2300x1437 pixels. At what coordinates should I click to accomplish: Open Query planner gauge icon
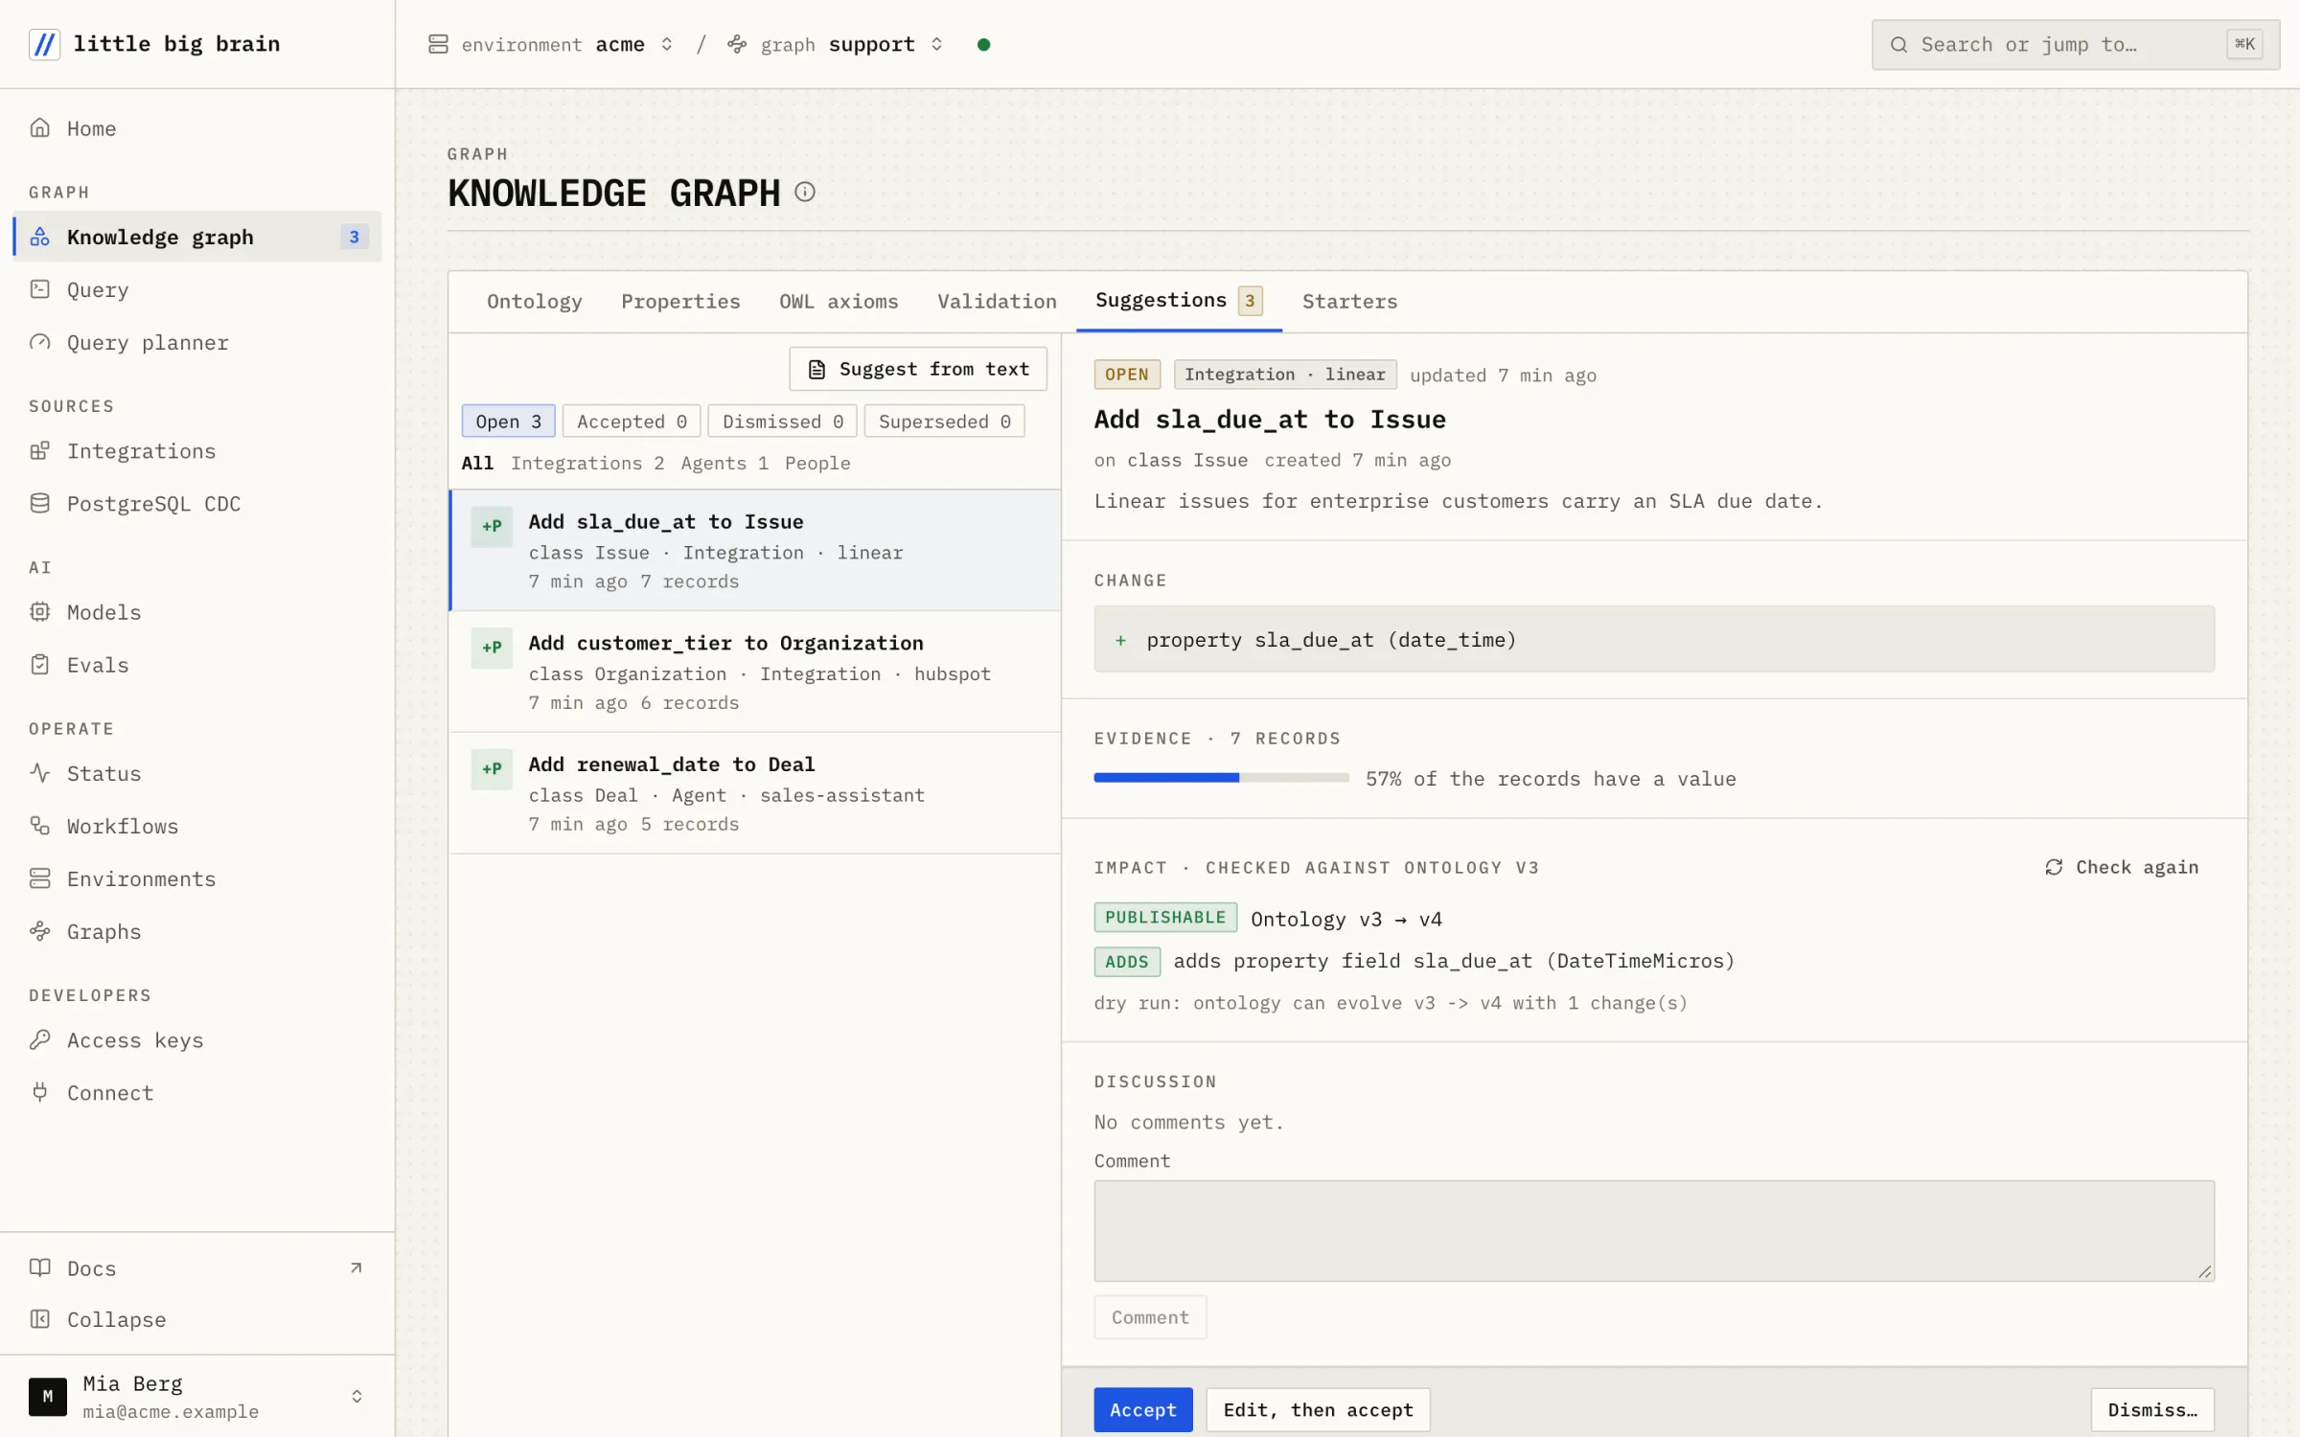coord(39,342)
